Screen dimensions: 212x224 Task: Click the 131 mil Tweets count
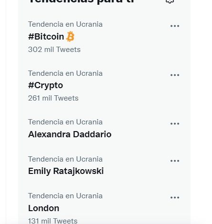coord(53,221)
